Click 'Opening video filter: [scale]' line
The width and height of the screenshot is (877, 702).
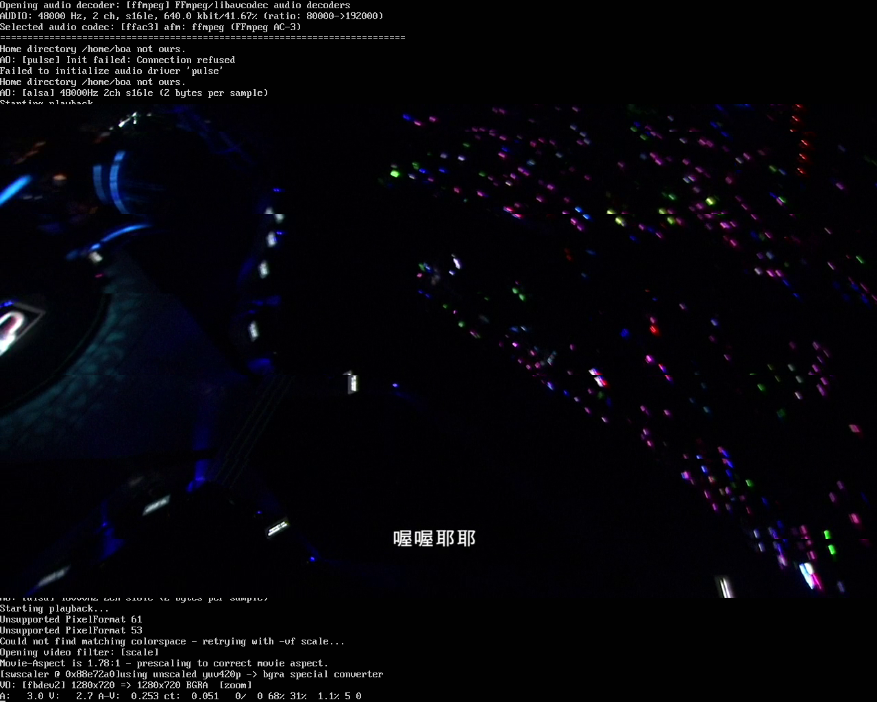pos(79,652)
